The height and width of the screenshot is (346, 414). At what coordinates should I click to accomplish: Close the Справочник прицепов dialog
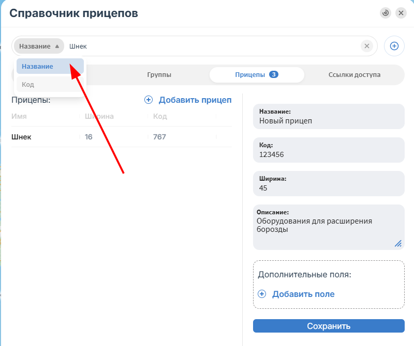point(401,13)
